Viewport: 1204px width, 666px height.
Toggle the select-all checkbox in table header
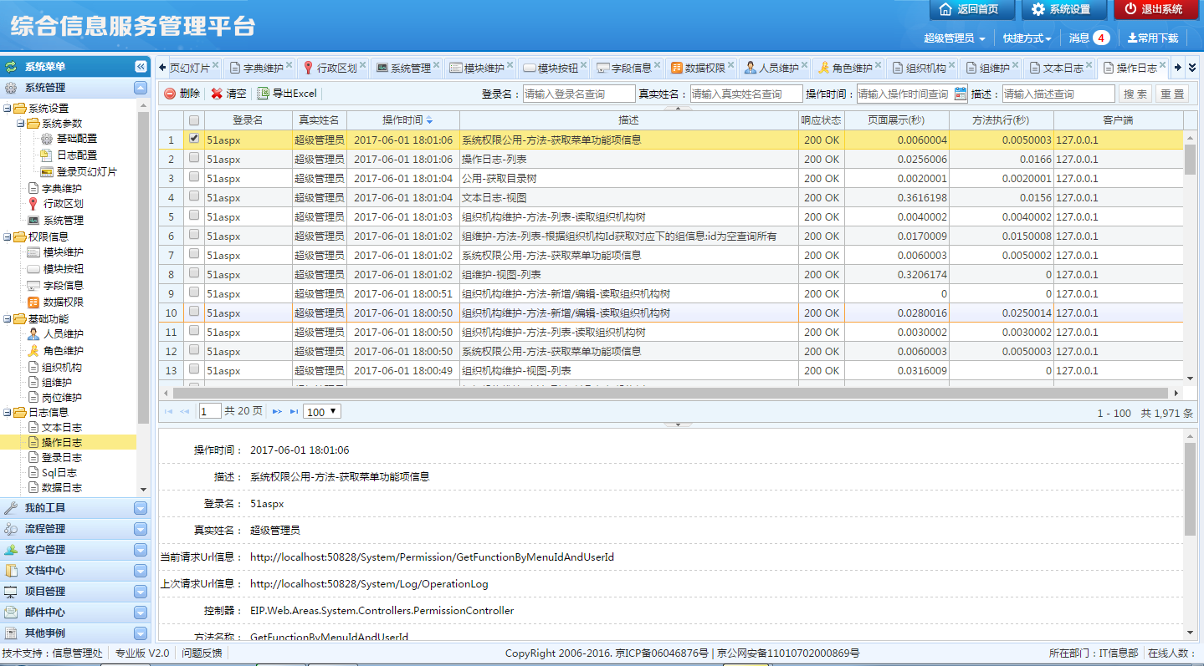(x=194, y=120)
